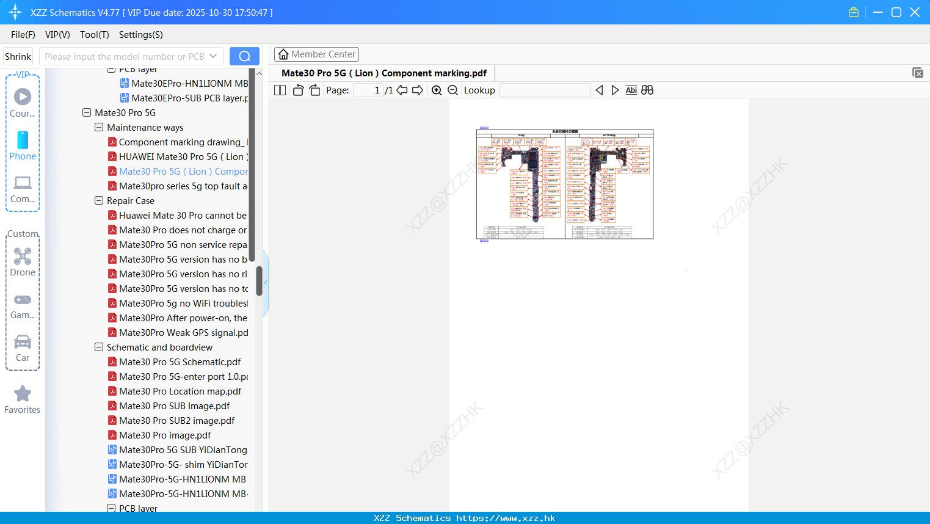Open the File(F) menu

tap(23, 35)
